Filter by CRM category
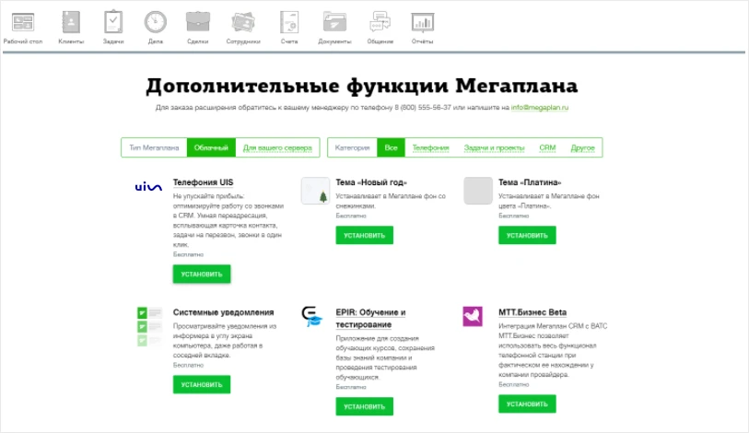Image resolution: width=749 pixels, height=433 pixels. (x=547, y=147)
